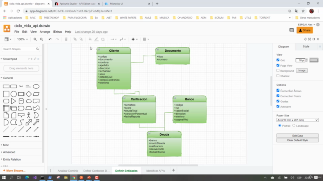Image resolution: width=323 pixels, height=181 pixels.
Task: Open the Table dropdown in toolbar
Action: click(146, 39)
